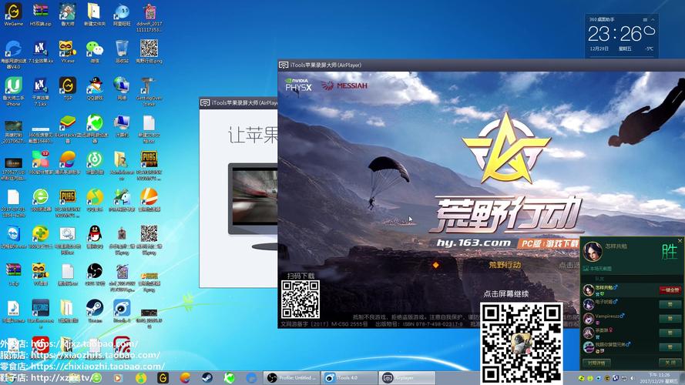
Task: Open the 360 widget menu icon
Action: click(645, 20)
